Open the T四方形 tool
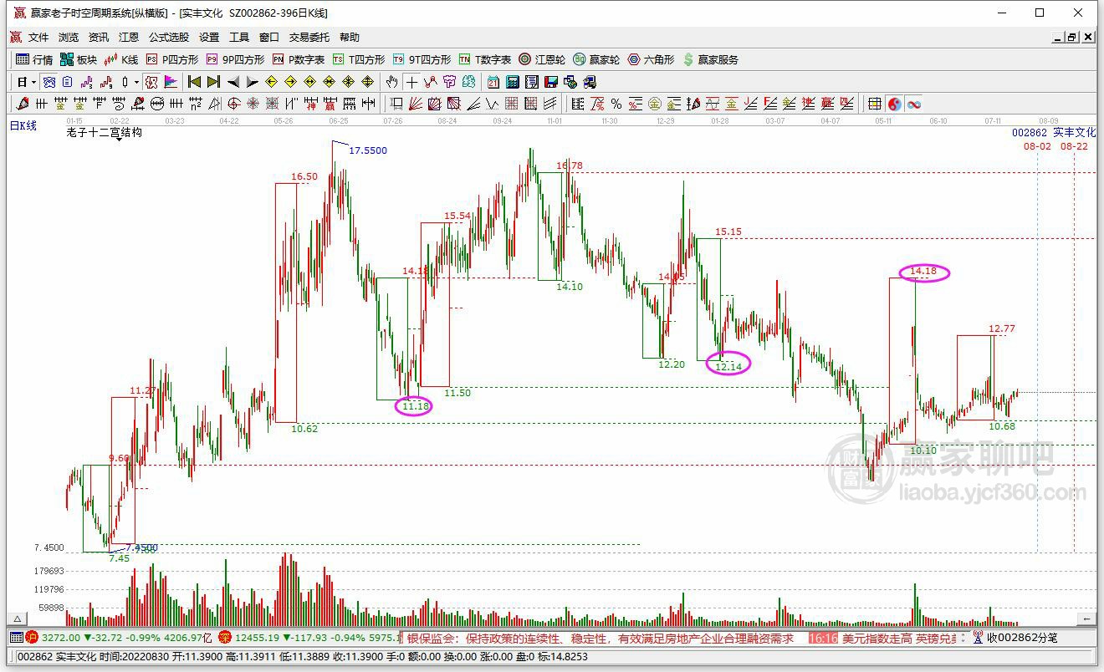The image size is (1104, 672). (359, 59)
